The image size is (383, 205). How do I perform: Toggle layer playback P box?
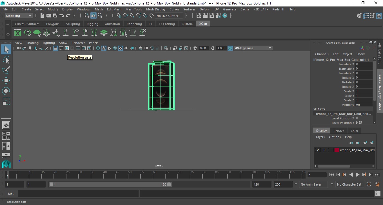pos(324,150)
